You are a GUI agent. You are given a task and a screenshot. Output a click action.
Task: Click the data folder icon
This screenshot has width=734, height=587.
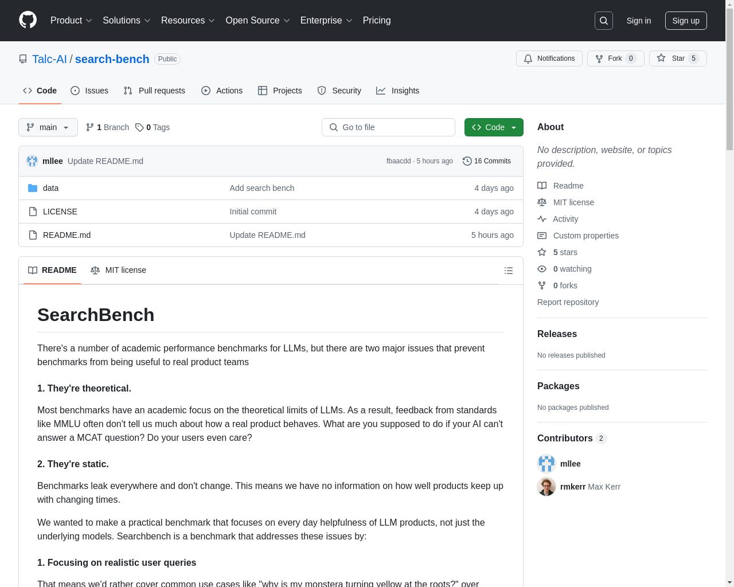33,188
